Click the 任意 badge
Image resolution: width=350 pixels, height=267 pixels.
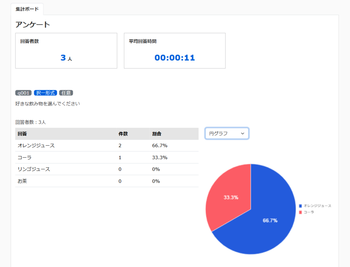click(x=66, y=93)
